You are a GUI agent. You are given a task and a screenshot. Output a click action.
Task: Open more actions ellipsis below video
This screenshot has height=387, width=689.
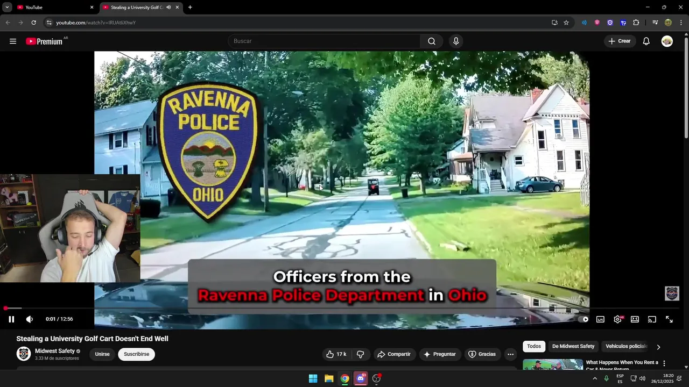coord(510,354)
